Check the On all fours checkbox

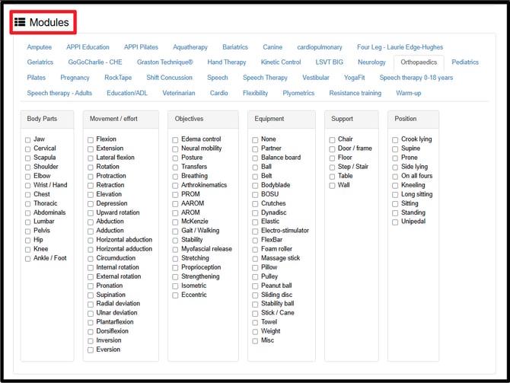tap(395, 177)
